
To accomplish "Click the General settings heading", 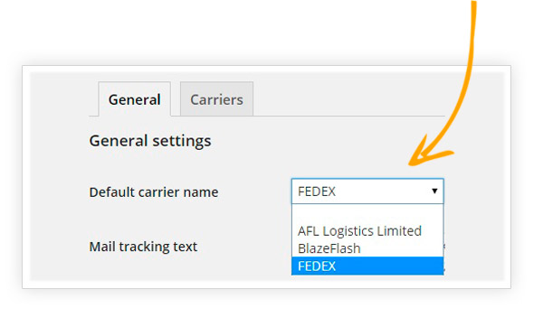I will tap(150, 141).
